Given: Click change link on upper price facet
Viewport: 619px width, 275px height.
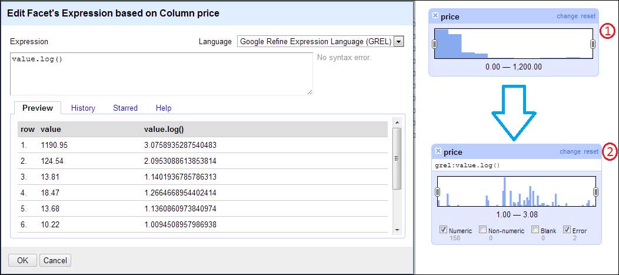Looking at the screenshot, I should click(x=567, y=16).
